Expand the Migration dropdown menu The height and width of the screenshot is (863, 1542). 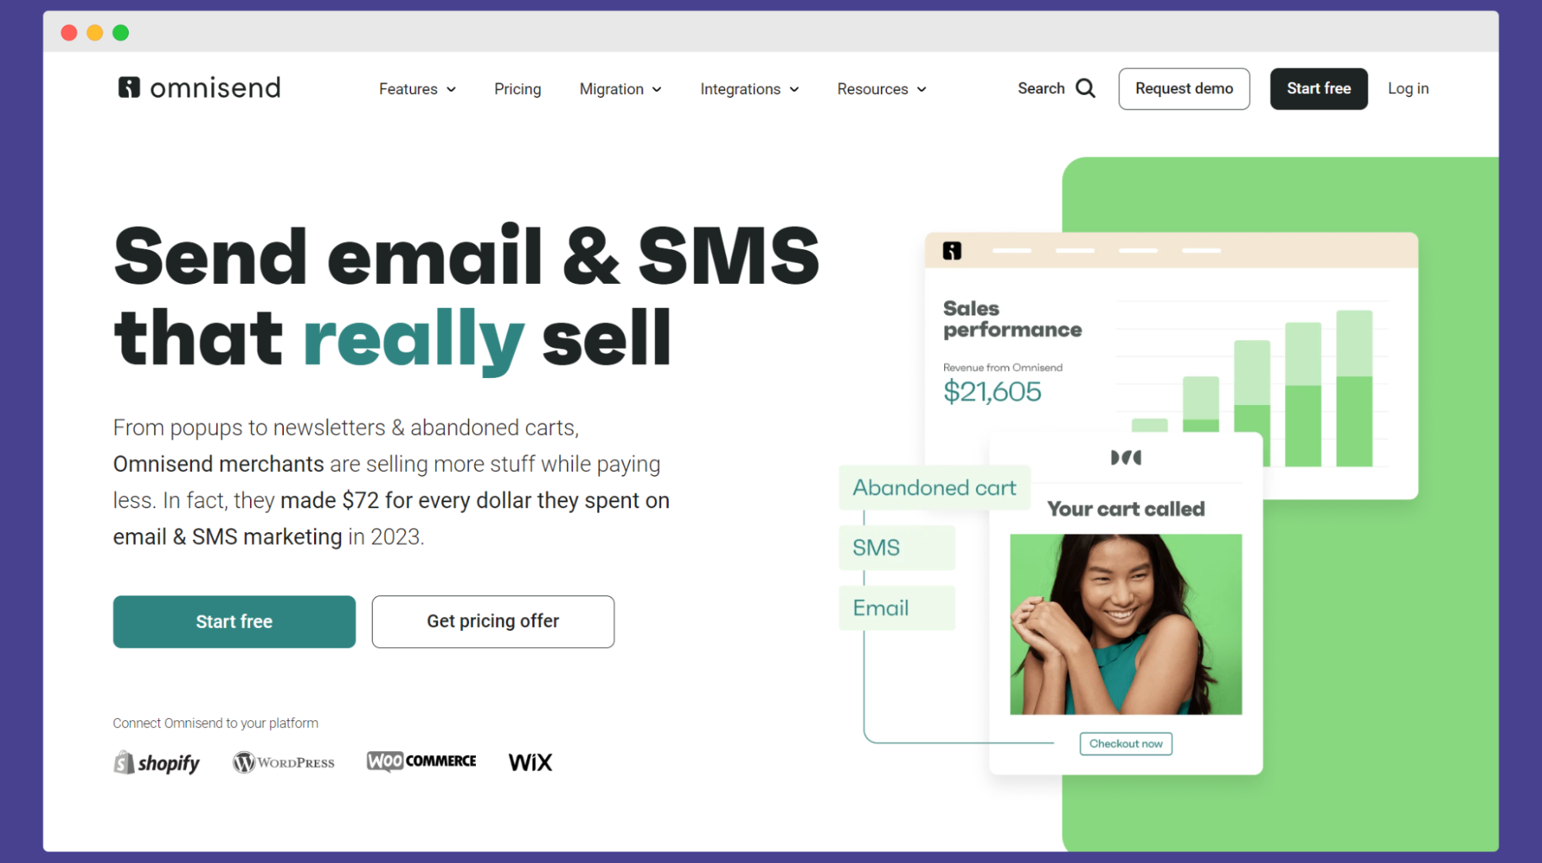click(x=619, y=89)
